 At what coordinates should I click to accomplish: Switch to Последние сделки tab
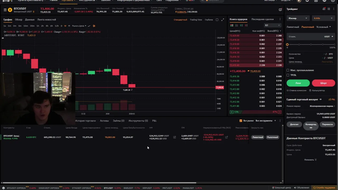[x=262, y=19]
